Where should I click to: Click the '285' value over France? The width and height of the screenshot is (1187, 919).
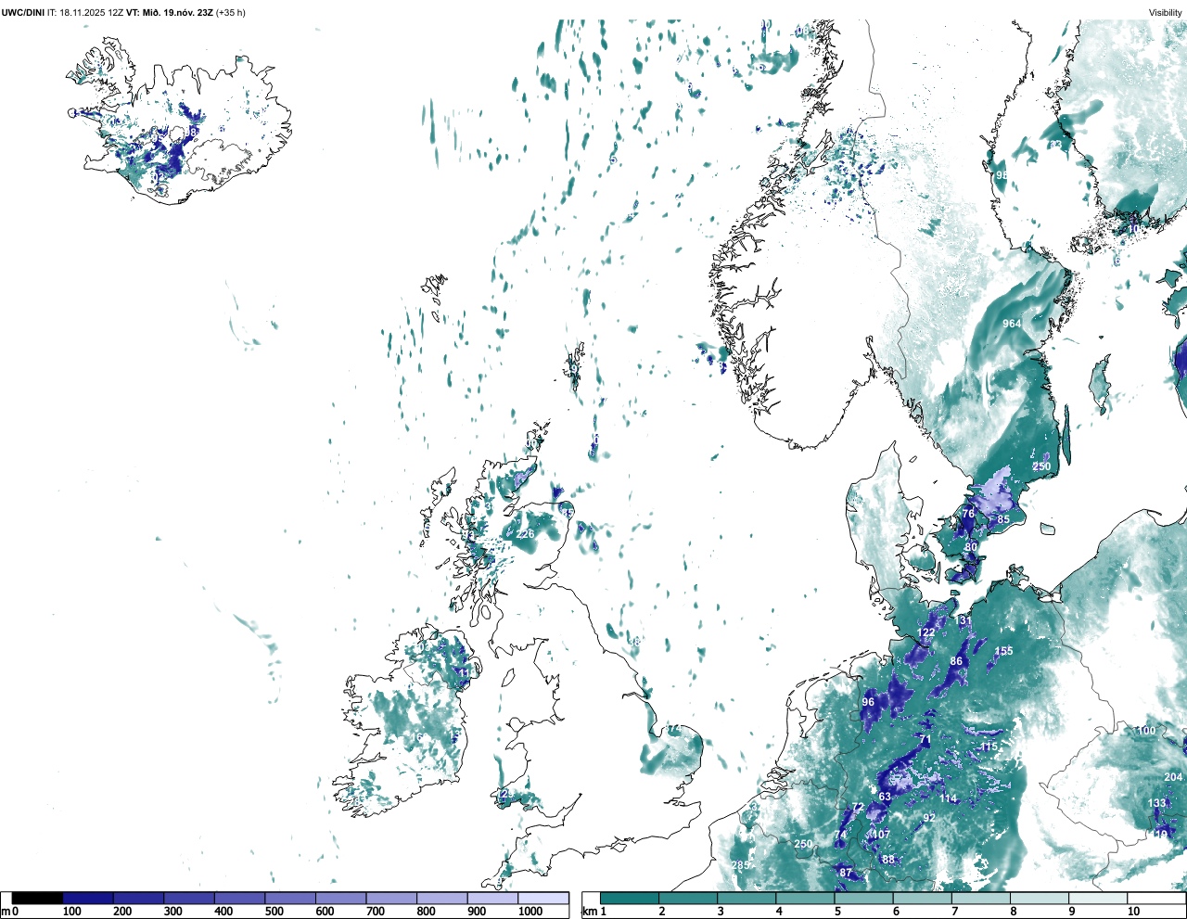740,866
